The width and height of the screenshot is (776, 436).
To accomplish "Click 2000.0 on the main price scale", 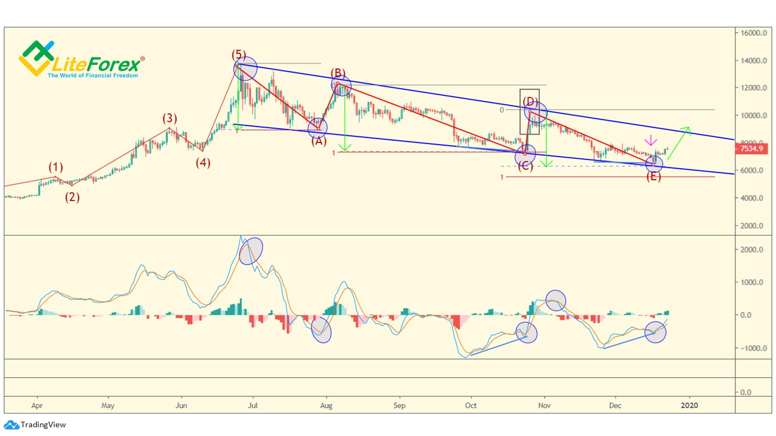I will point(752,226).
